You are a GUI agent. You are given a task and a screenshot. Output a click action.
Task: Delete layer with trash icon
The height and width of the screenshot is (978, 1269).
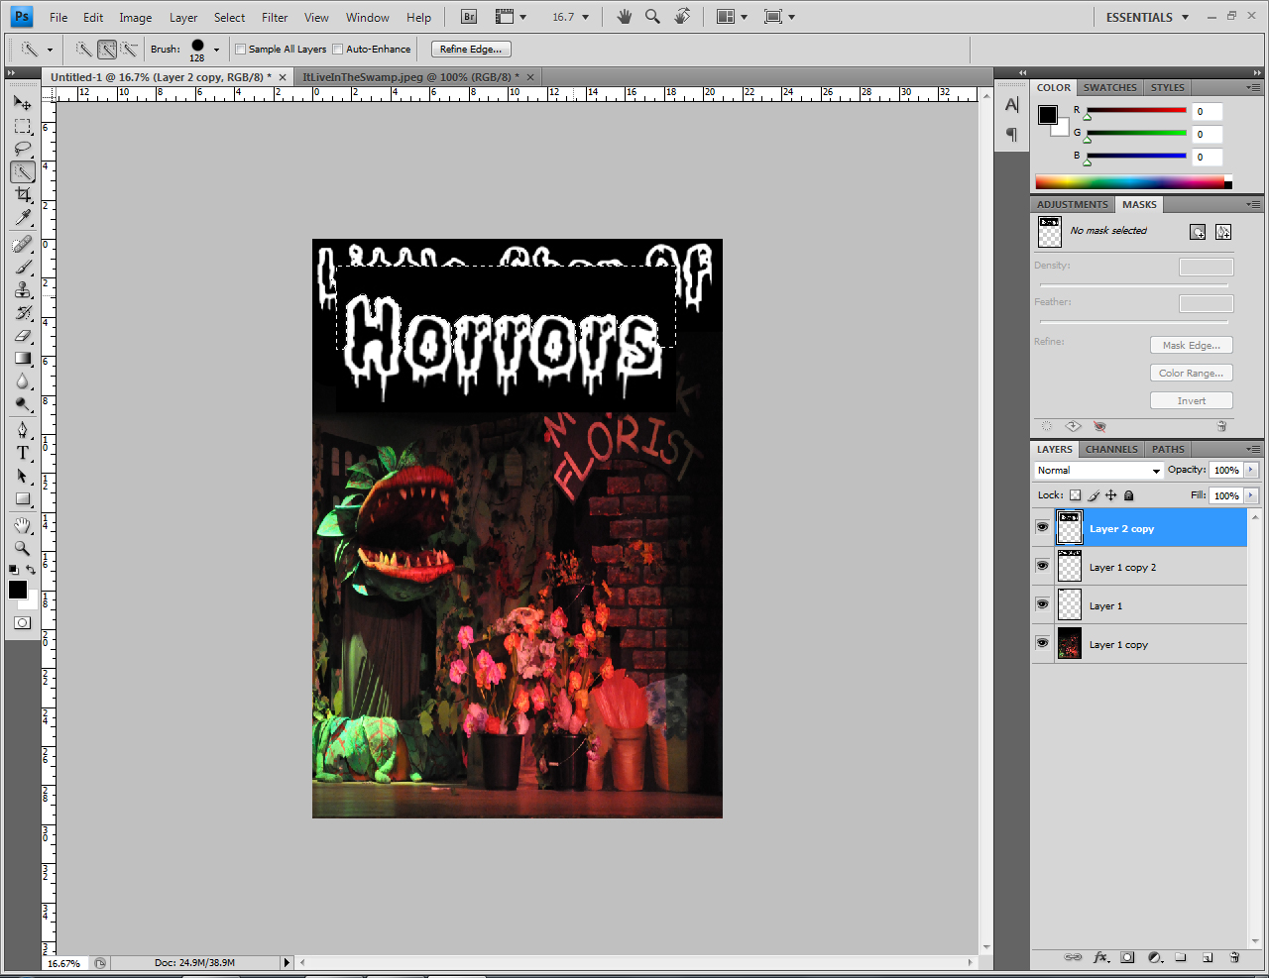1234,957
